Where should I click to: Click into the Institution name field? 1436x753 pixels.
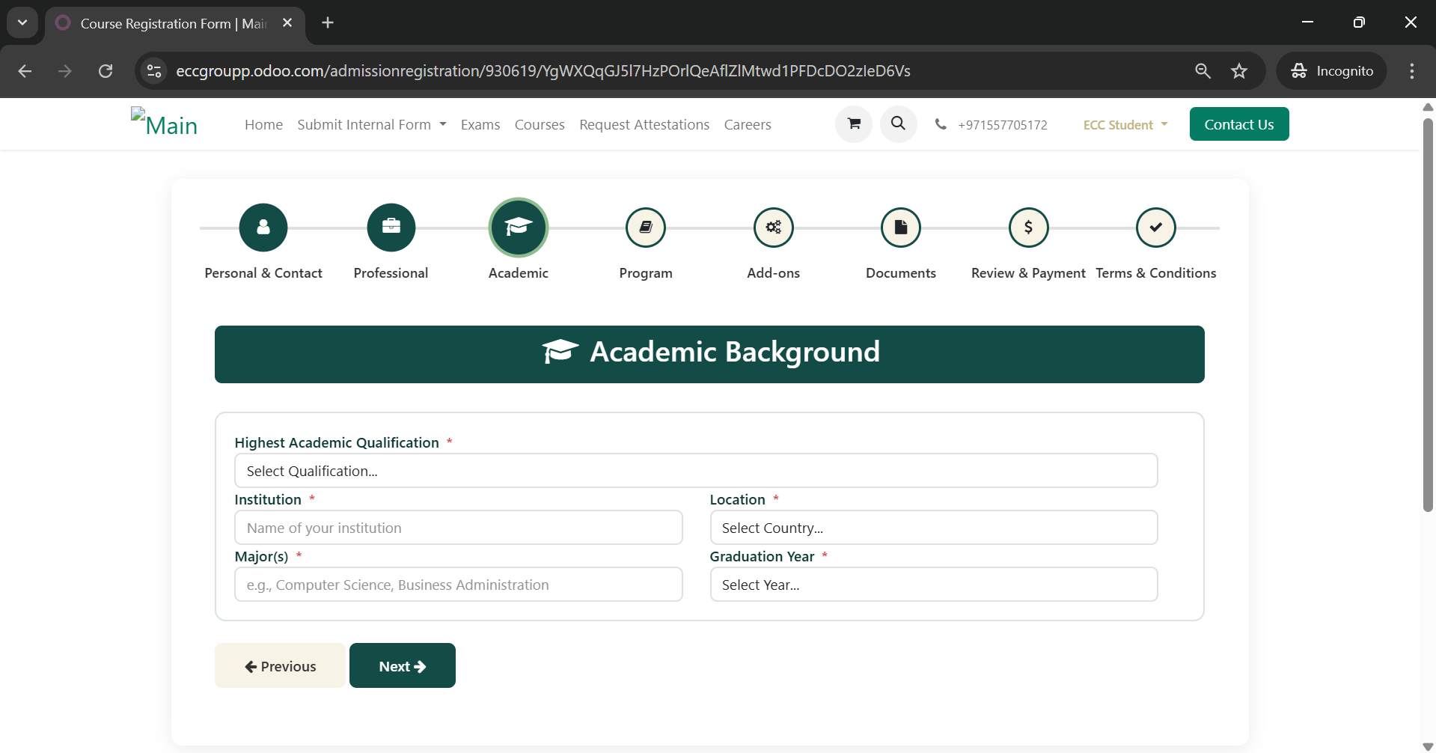[458, 528]
